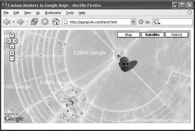
Task: Reload the page with the Refresh icon
Action: point(34,22)
